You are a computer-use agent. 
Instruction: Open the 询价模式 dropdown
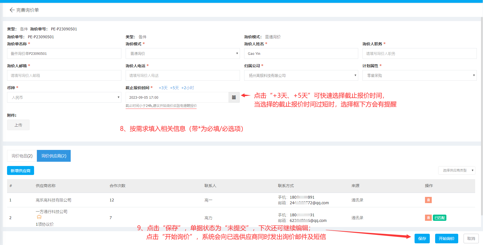click(x=182, y=53)
